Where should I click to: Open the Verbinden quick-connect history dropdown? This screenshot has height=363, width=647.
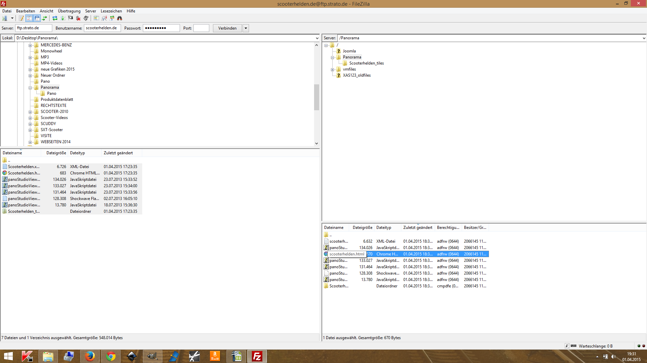click(246, 28)
